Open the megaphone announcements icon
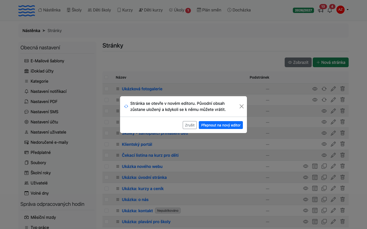Viewport: 367px width, 229px height. click(x=321, y=10)
